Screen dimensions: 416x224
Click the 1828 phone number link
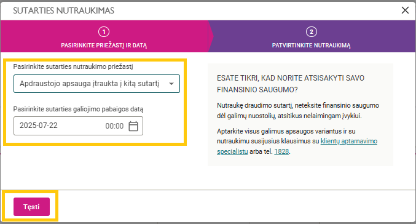[281, 151]
